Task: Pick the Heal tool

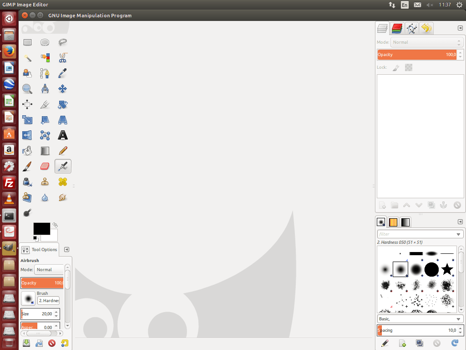Action: [x=63, y=182]
